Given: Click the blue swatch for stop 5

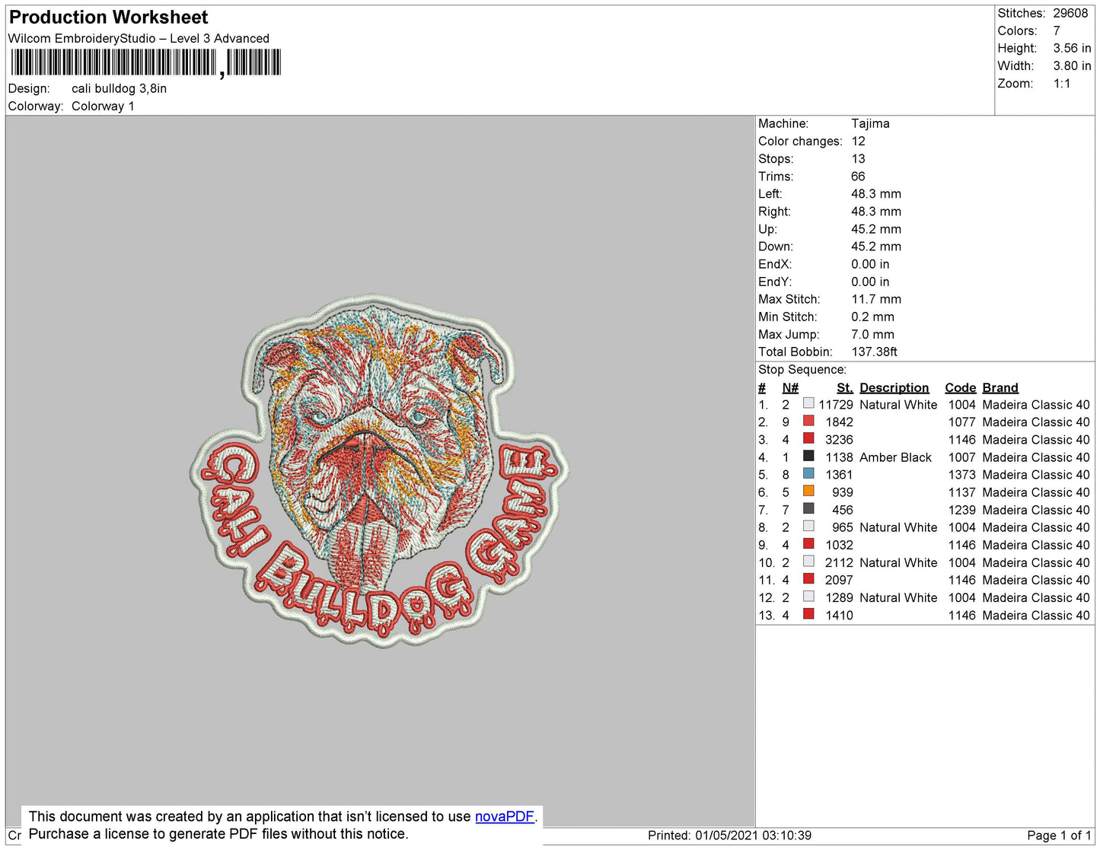Looking at the screenshot, I should [x=808, y=473].
